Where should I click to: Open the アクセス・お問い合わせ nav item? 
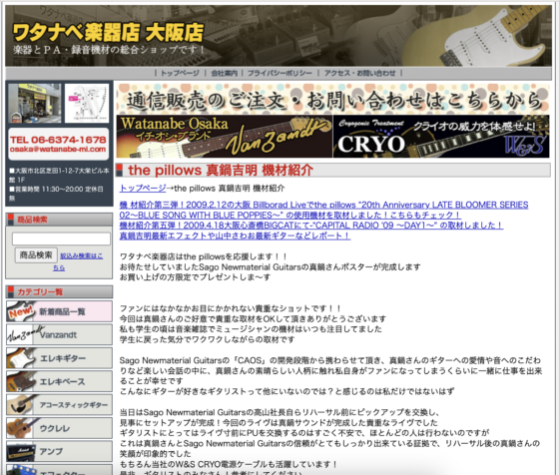(x=359, y=73)
